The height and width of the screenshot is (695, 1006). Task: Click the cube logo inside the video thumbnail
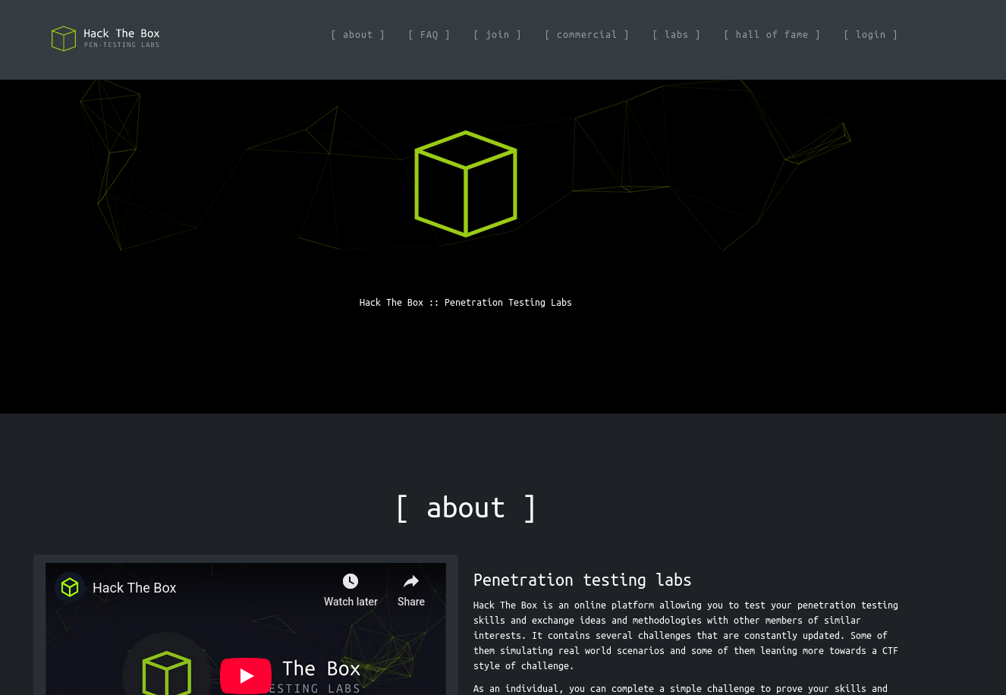pos(166,673)
